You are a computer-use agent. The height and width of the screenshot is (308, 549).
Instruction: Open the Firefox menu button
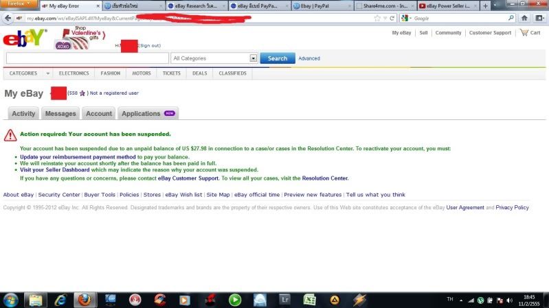(x=19, y=4)
